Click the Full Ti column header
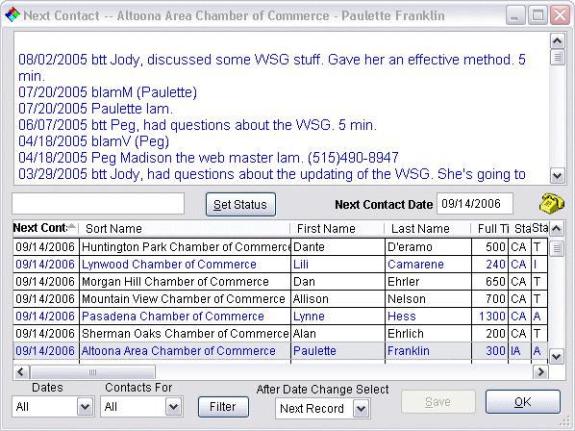Image resolution: width=575 pixels, height=431 pixels. pyautogui.click(x=490, y=229)
